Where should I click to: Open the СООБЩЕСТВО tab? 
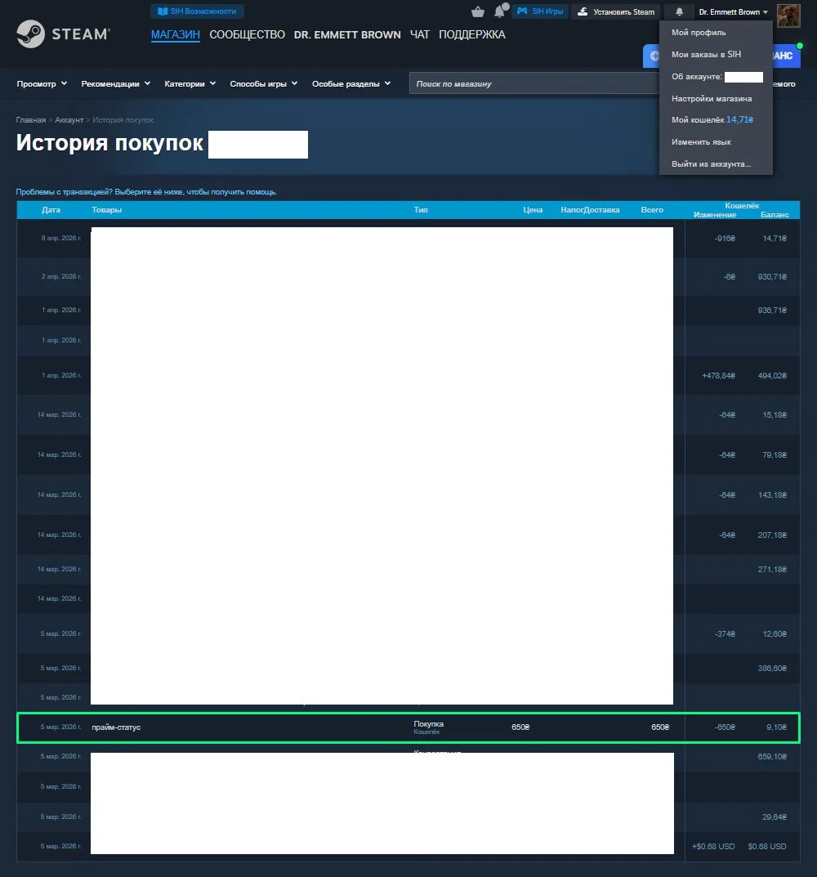(248, 34)
